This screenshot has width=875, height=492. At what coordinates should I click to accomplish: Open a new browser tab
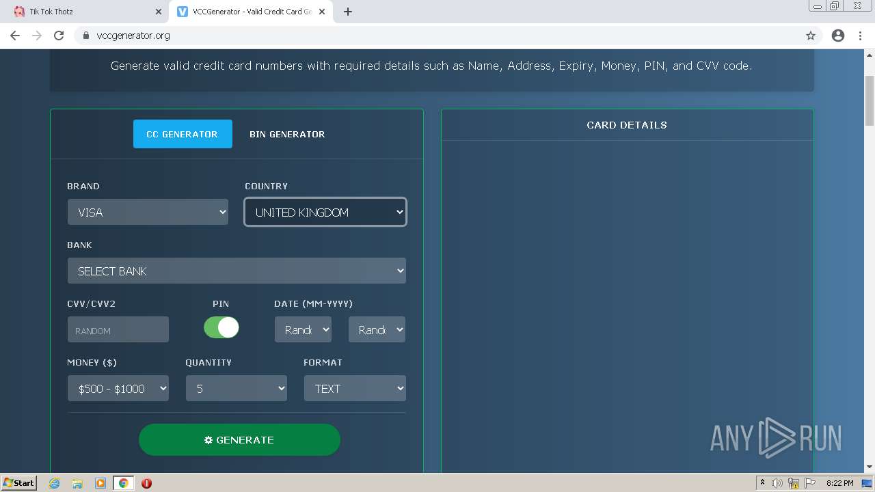(x=348, y=12)
